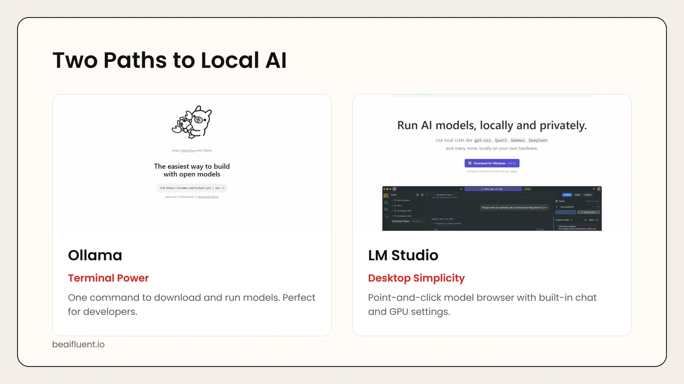Click the System Prompt help icon
This screenshot has width=684, height=384.
click(x=571, y=220)
